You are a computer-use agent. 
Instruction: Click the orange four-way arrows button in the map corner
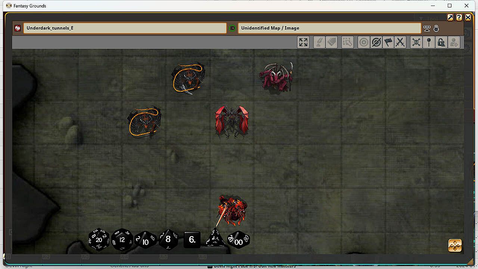pos(455,245)
